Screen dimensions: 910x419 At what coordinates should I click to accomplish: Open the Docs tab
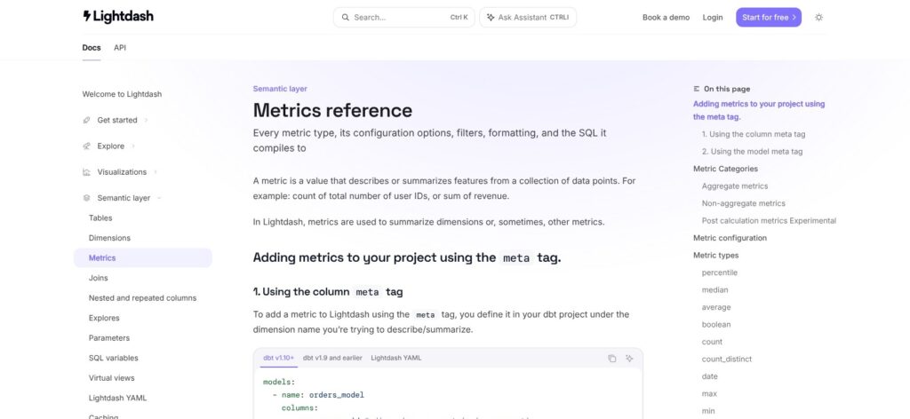(92, 48)
